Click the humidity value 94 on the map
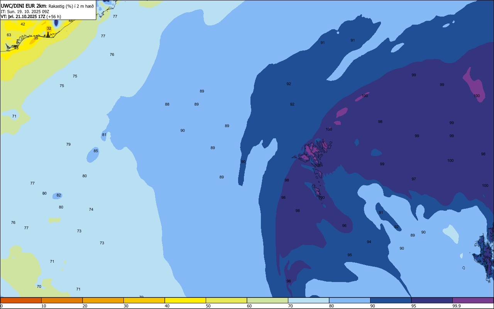The image size is (494, 309). pos(369,242)
